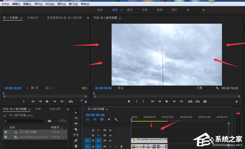Click the Extract button in Program monitor

(x=197, y=102)
